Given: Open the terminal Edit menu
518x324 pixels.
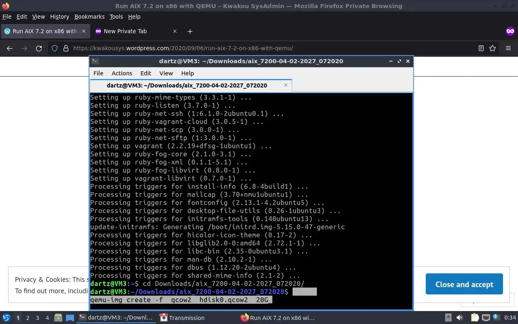Looking at the screenshot, I should [x=146, y=73].
